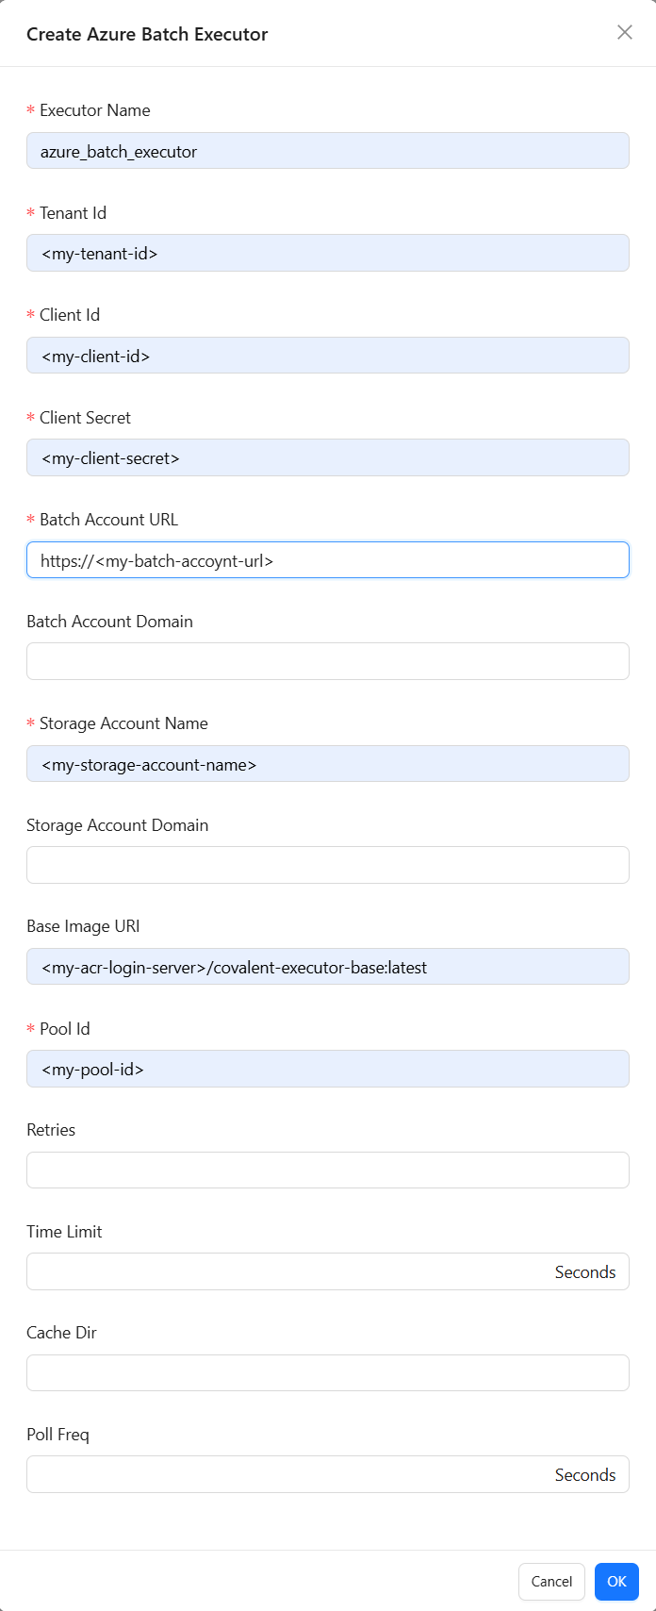Click into the Tenant Id input

pyautogui.click(x=327, y=253)
